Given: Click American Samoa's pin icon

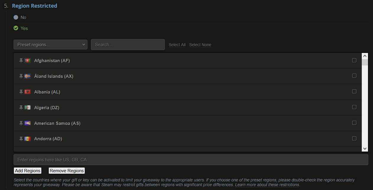Looking at the screenshot, I should [21, 123].
